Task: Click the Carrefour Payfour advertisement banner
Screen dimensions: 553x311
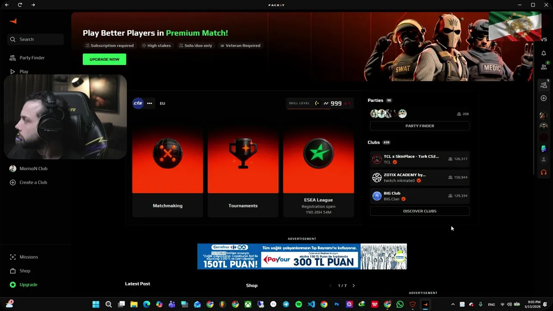Action: (302, 257)
